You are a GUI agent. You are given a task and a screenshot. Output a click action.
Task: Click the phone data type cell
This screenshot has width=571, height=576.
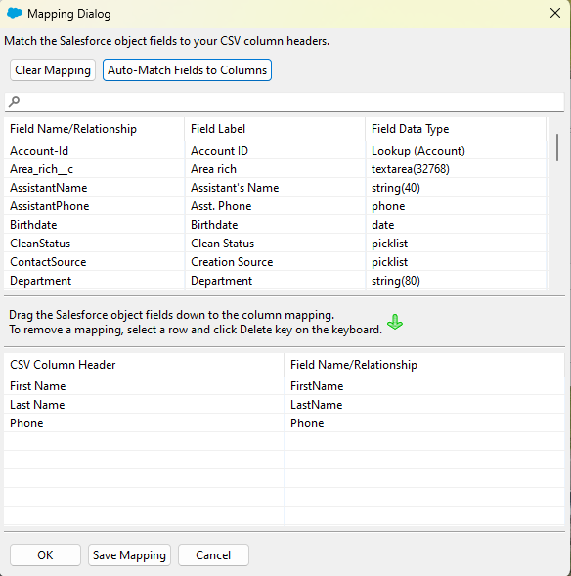[456, 206]
